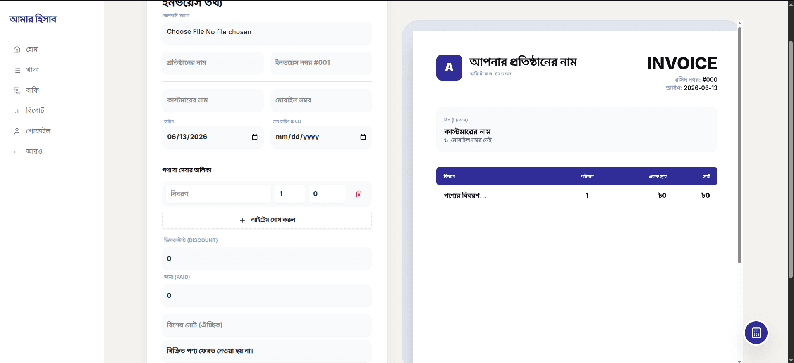Click বিবরণ column header in preview table
This screenshot has width=794, height=363.
[449, 176]
